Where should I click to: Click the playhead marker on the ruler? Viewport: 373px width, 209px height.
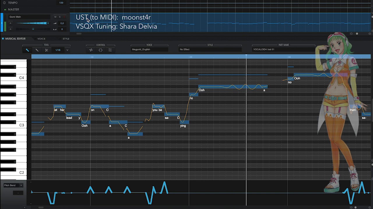246,55
